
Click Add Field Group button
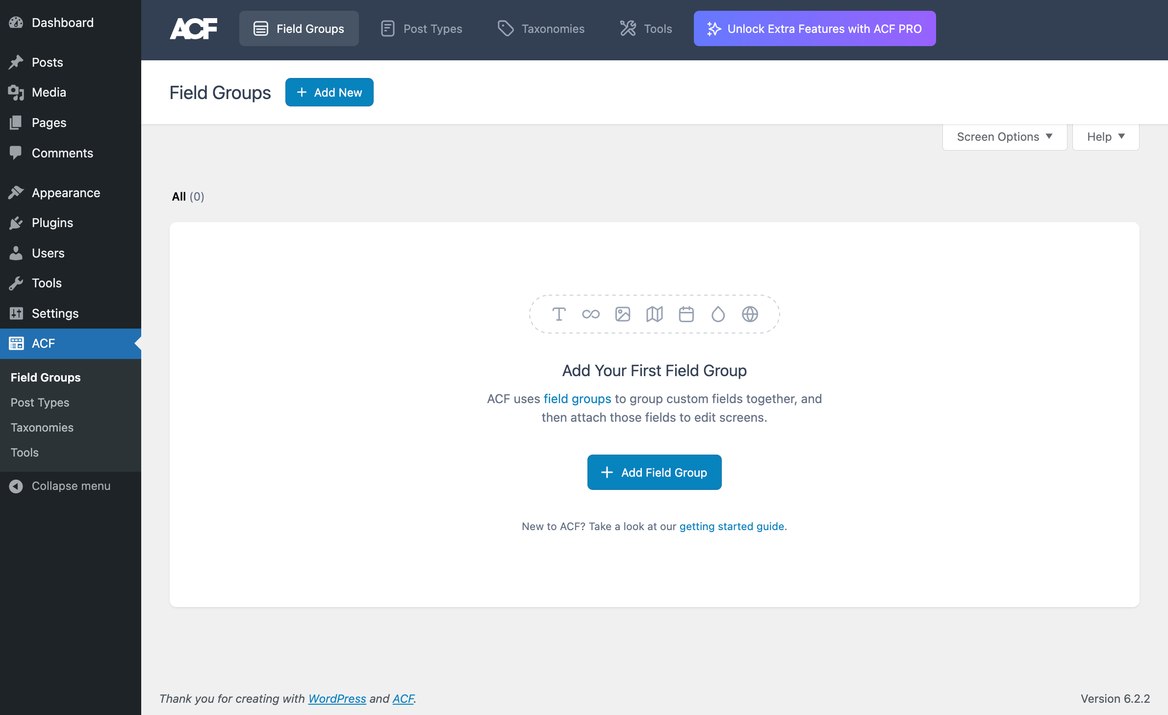653,471
